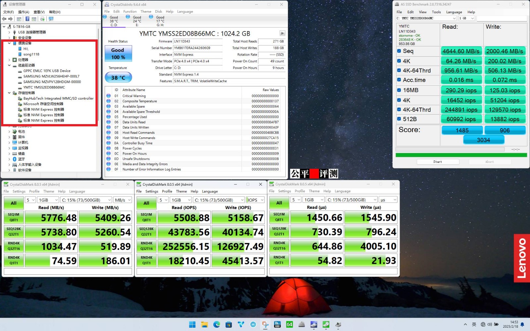The image size is (530, 331).
Task: Uncheck the 512B checkbox in AS SSD
Action: point(399,119)
